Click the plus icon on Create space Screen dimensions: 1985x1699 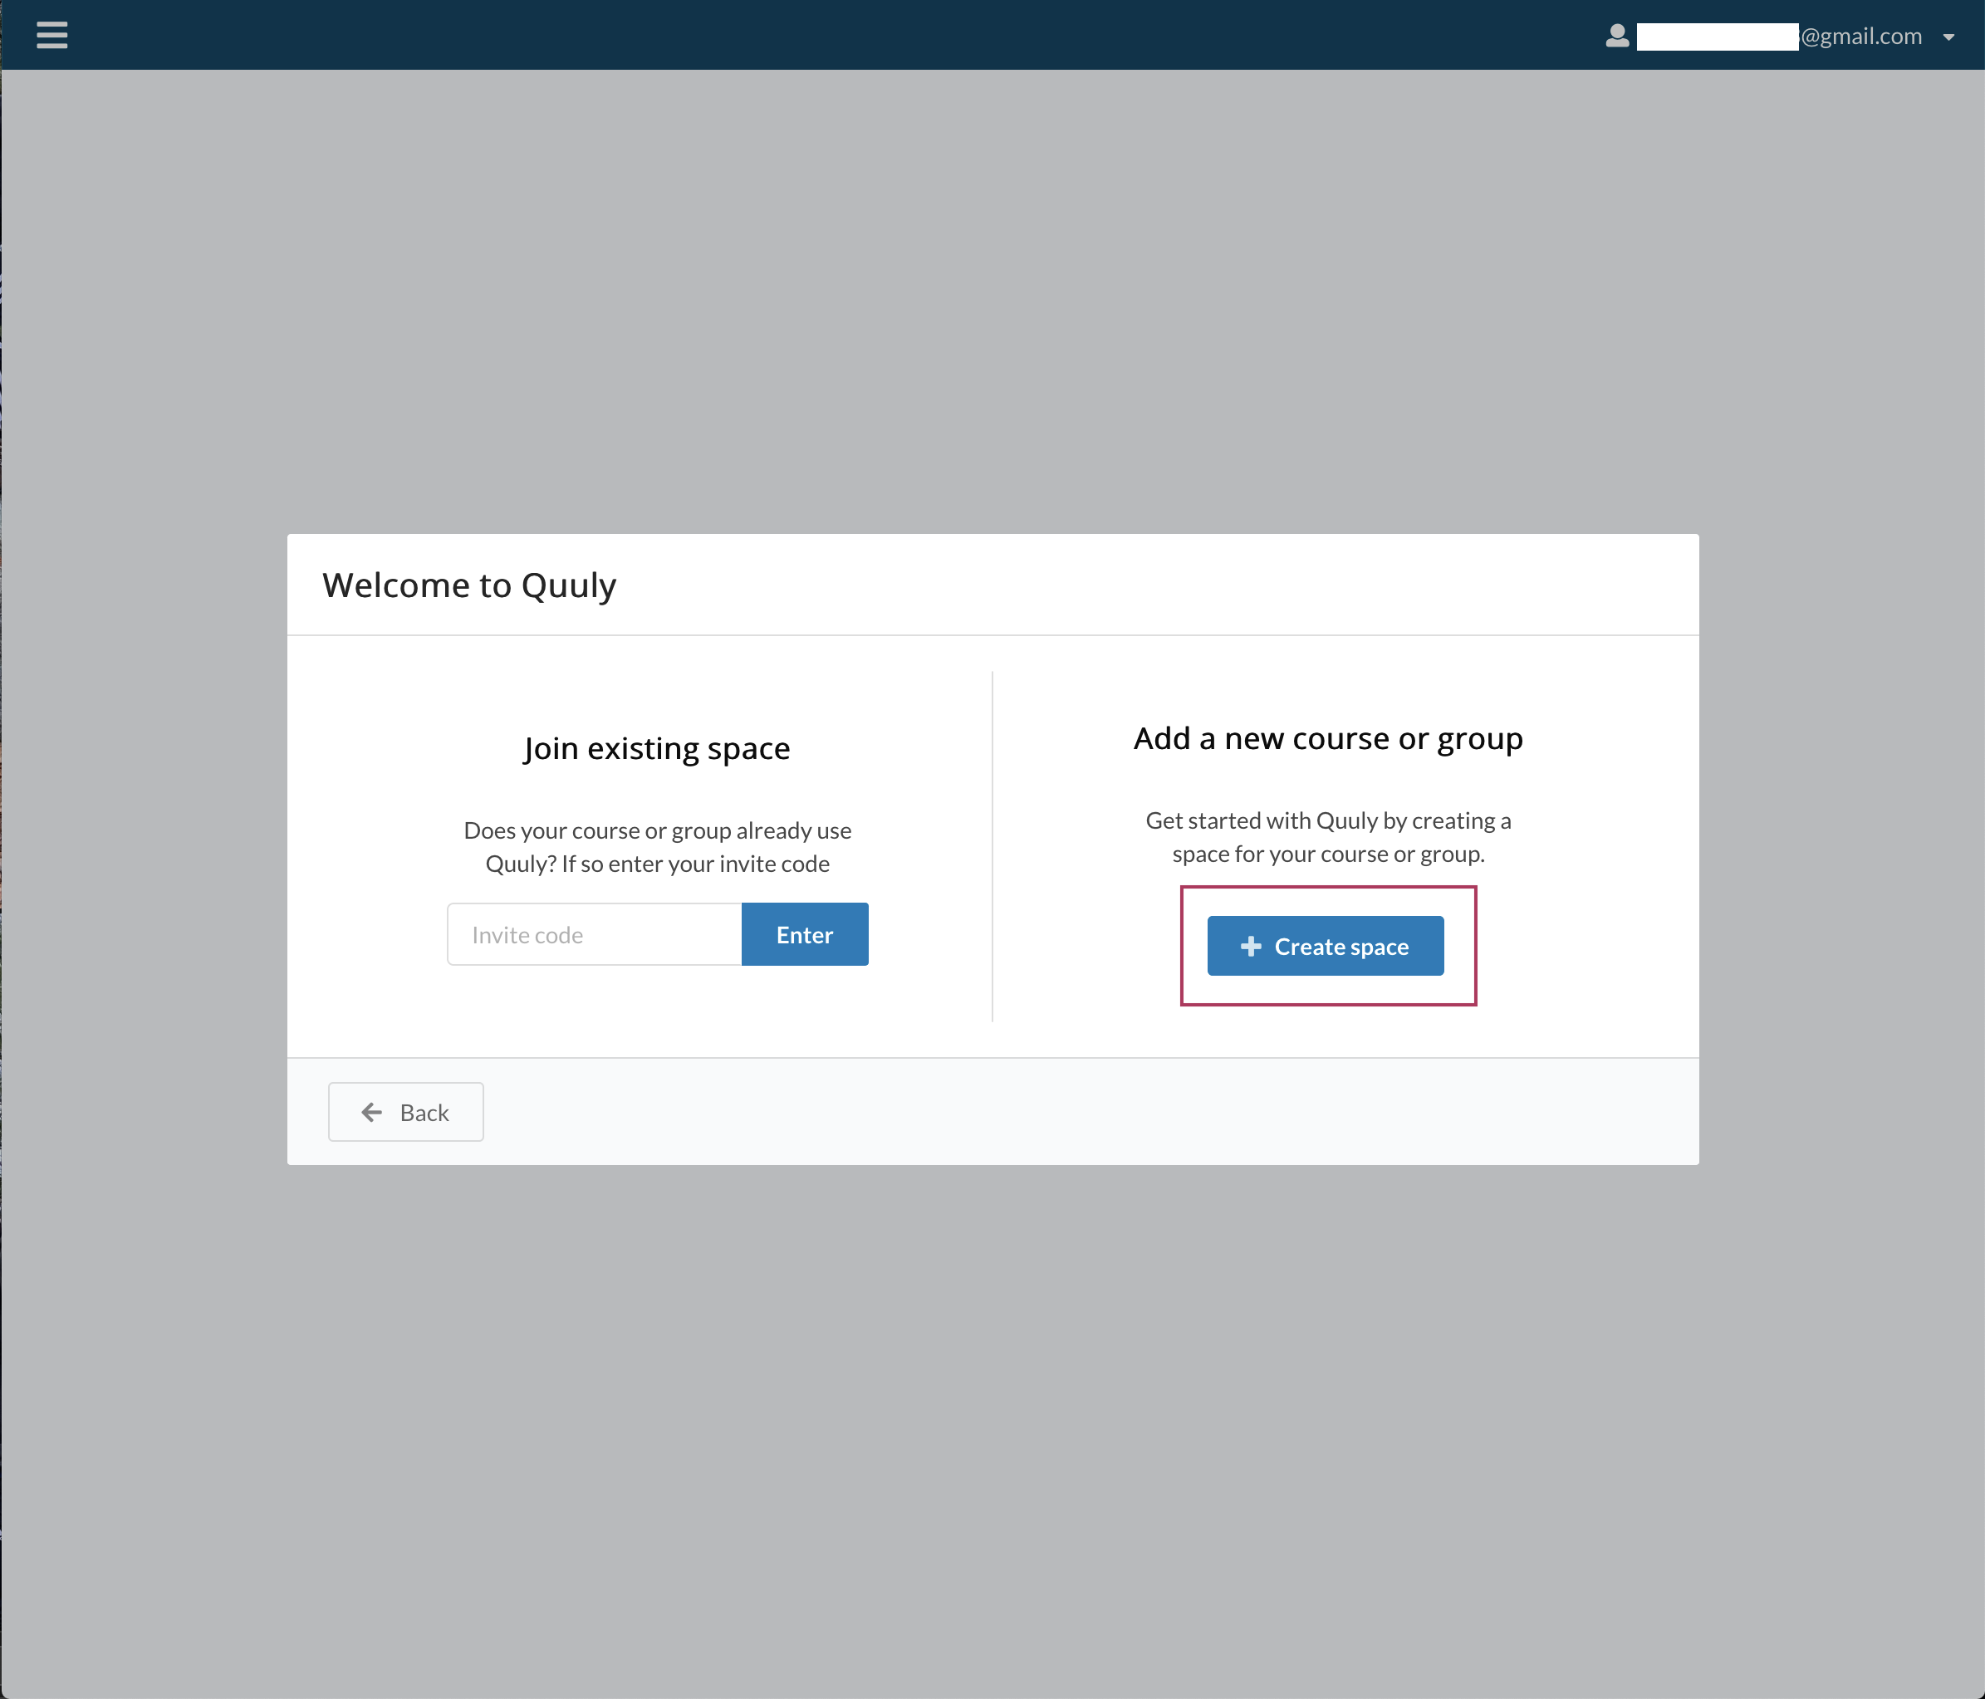(1250, 946)
